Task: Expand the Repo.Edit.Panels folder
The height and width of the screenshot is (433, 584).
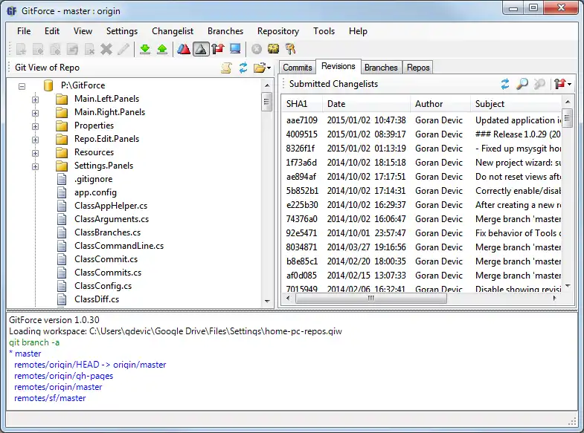Action: pos(36,140)
